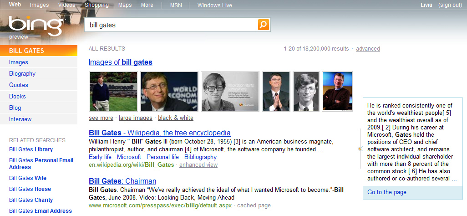Jump to the Bibliography section link
This screenshot has width=467, height=216.
[x=200, y=157]
